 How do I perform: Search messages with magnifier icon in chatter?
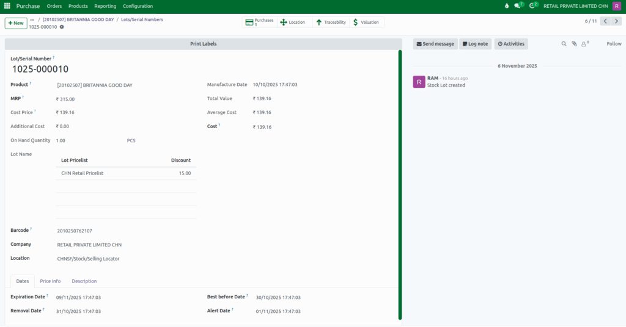[564, 44]
